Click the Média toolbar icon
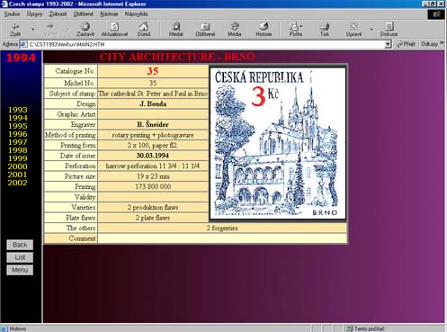 pyautogui.click(x=235, y=26)
